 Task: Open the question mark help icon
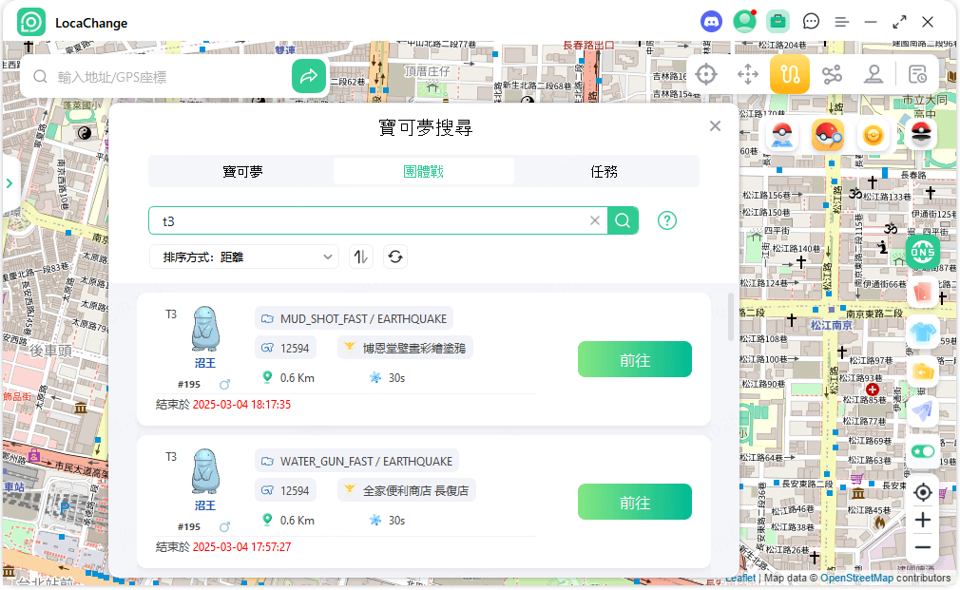pos(666,220)
